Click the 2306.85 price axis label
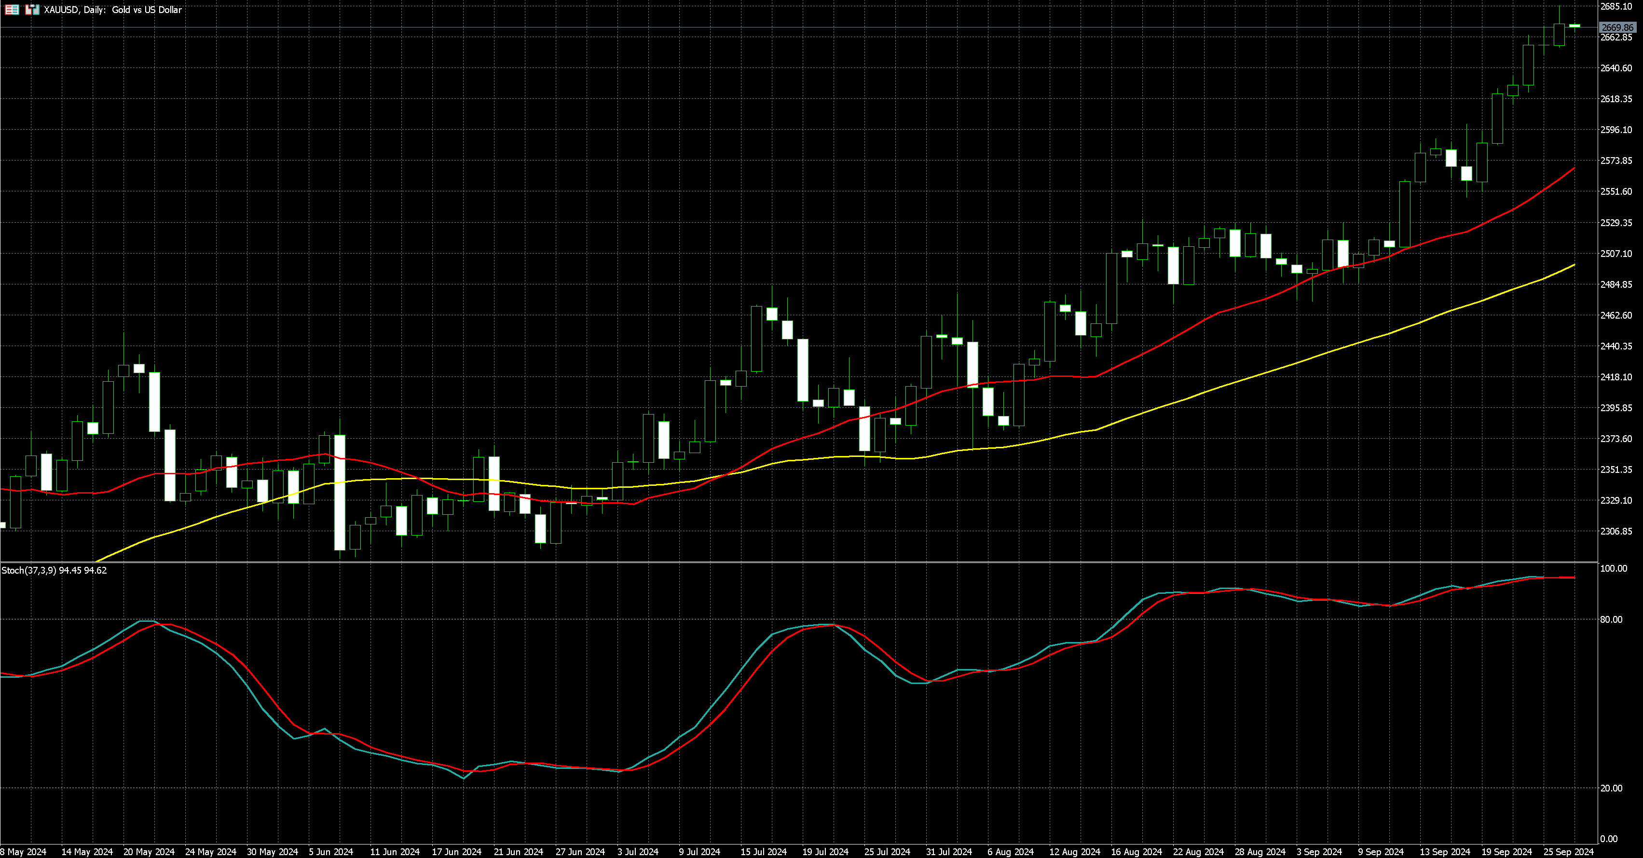1643x858 pixels. [1616, 531]
